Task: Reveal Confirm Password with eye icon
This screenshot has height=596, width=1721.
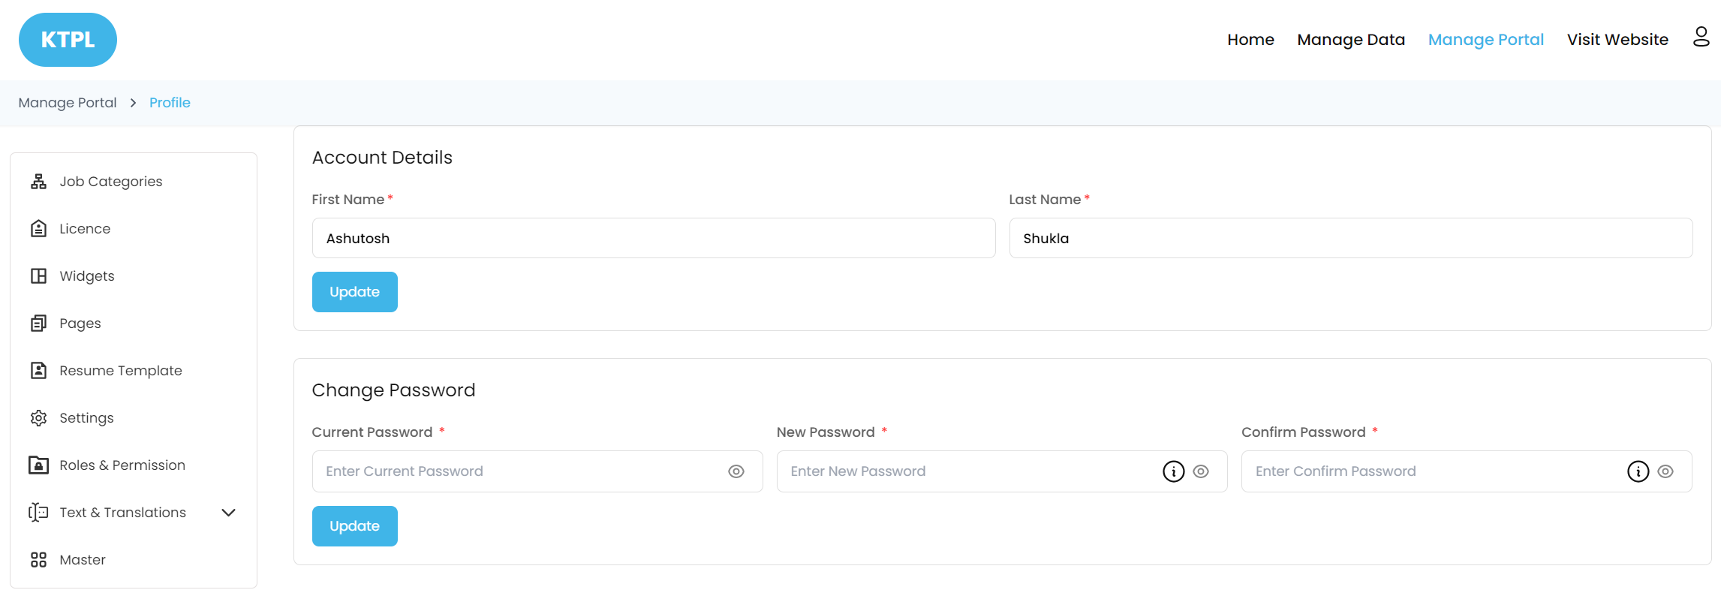Action: (1665, 471)
